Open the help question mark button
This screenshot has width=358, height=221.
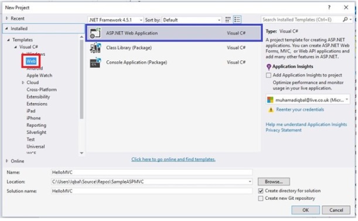pos(329,8)
